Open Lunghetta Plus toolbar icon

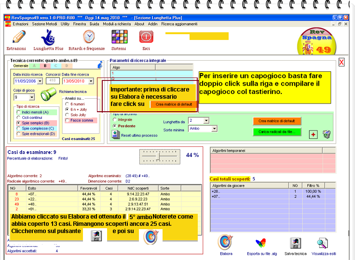(48, 37)
